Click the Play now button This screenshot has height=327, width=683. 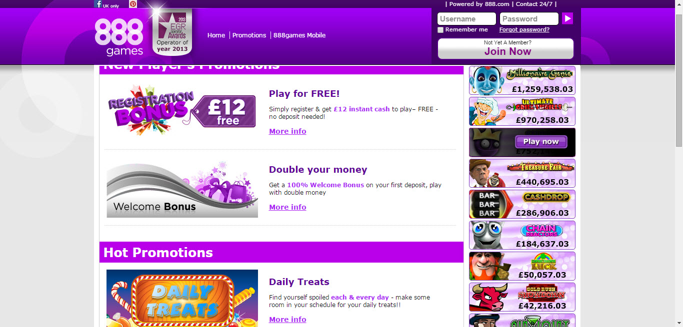[541, 142]
